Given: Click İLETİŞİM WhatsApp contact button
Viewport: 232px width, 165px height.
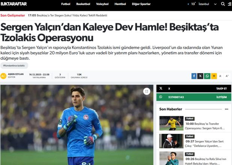Looking at the screenshot, I should (221, 97).
